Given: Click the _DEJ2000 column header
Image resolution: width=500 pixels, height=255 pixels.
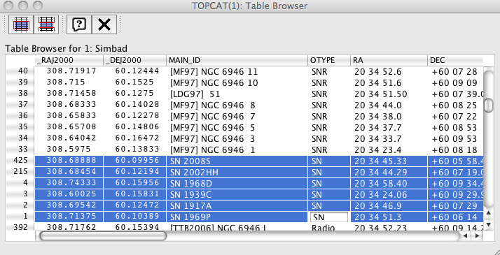Looking at the screenshot, I should (134, 60).
